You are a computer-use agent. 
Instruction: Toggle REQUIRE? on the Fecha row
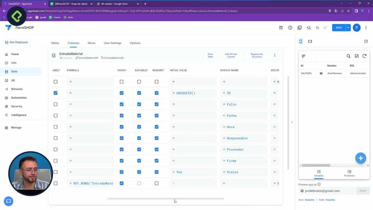point(157,116)
